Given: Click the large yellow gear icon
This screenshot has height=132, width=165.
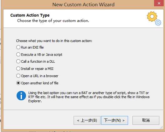Looking at the screenshot, I should coord(152,17).
